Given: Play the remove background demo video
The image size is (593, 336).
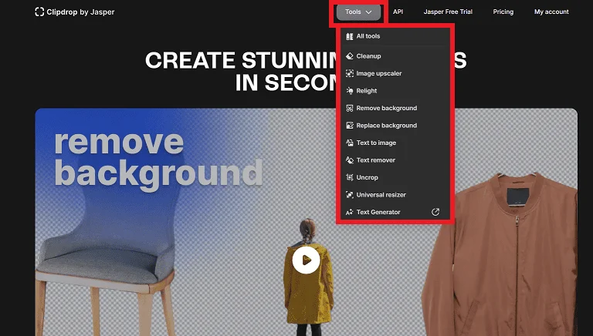Looking at the screenshot, I should (306, 260).
